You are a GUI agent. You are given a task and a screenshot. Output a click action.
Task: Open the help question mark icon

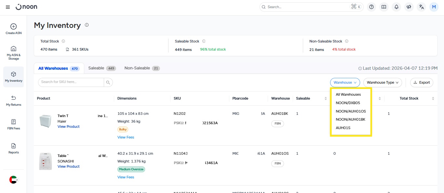371,7
